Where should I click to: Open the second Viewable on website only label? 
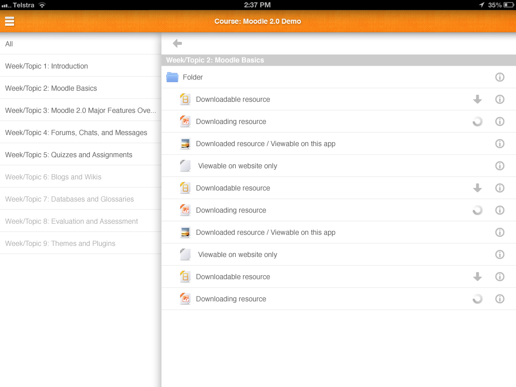click(237, 254)
